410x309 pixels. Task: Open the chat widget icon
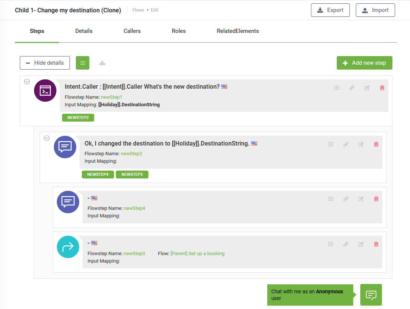(x=371, y=295)
